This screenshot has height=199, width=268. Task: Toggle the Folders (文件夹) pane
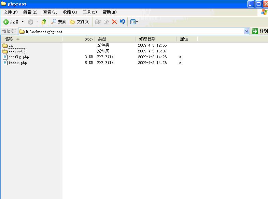click(80, 22)
